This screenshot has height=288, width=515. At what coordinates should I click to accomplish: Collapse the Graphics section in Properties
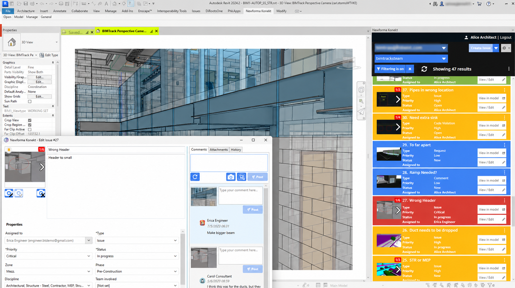[53, 63]
